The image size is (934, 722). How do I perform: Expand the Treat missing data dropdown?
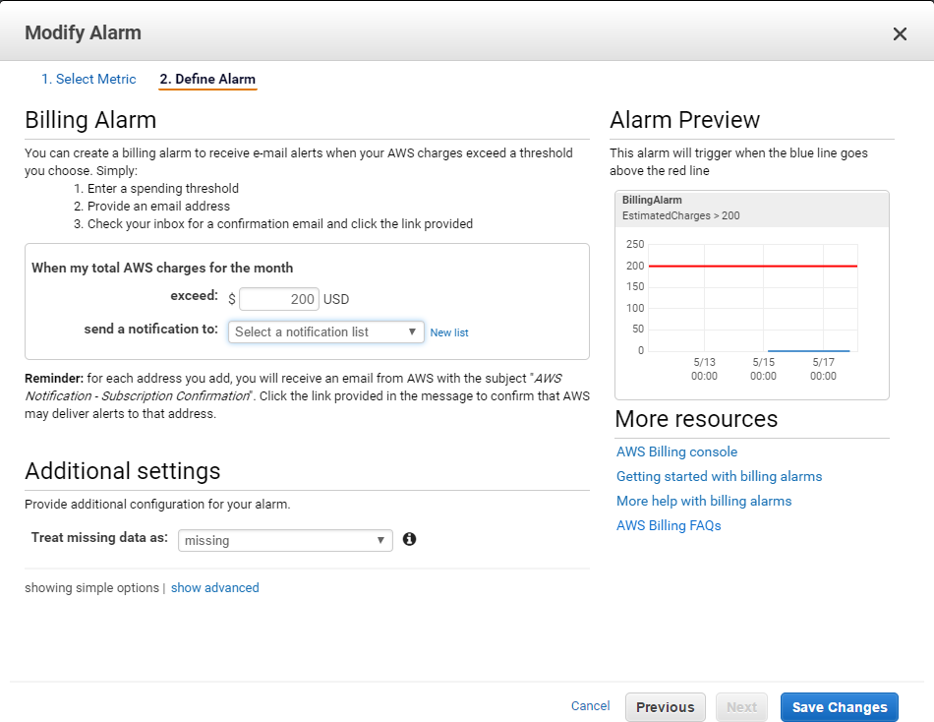pyautogui.click(x=285, y=540)
